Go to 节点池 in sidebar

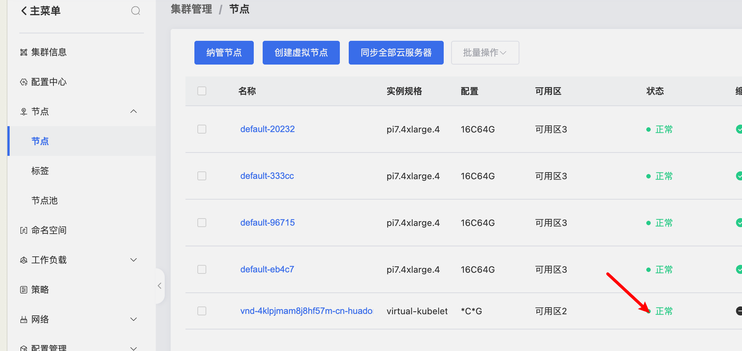coord(45,200)
